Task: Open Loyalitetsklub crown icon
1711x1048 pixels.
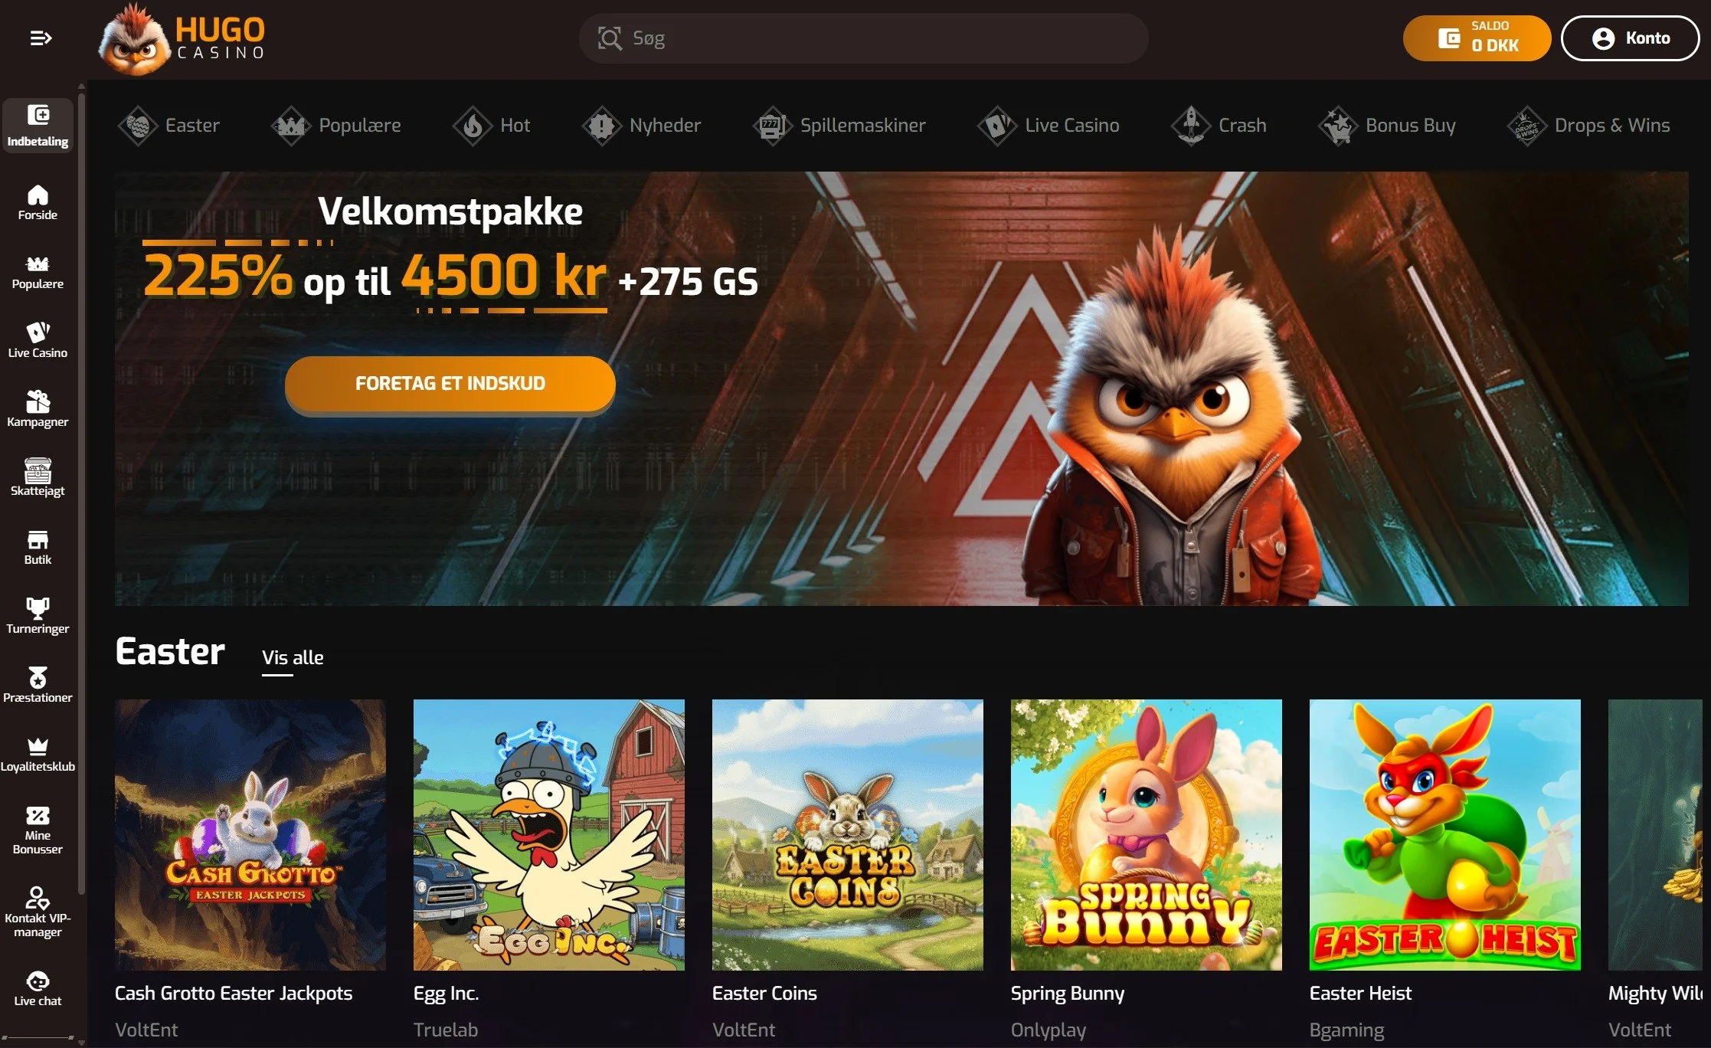Action: pos(38,746)
